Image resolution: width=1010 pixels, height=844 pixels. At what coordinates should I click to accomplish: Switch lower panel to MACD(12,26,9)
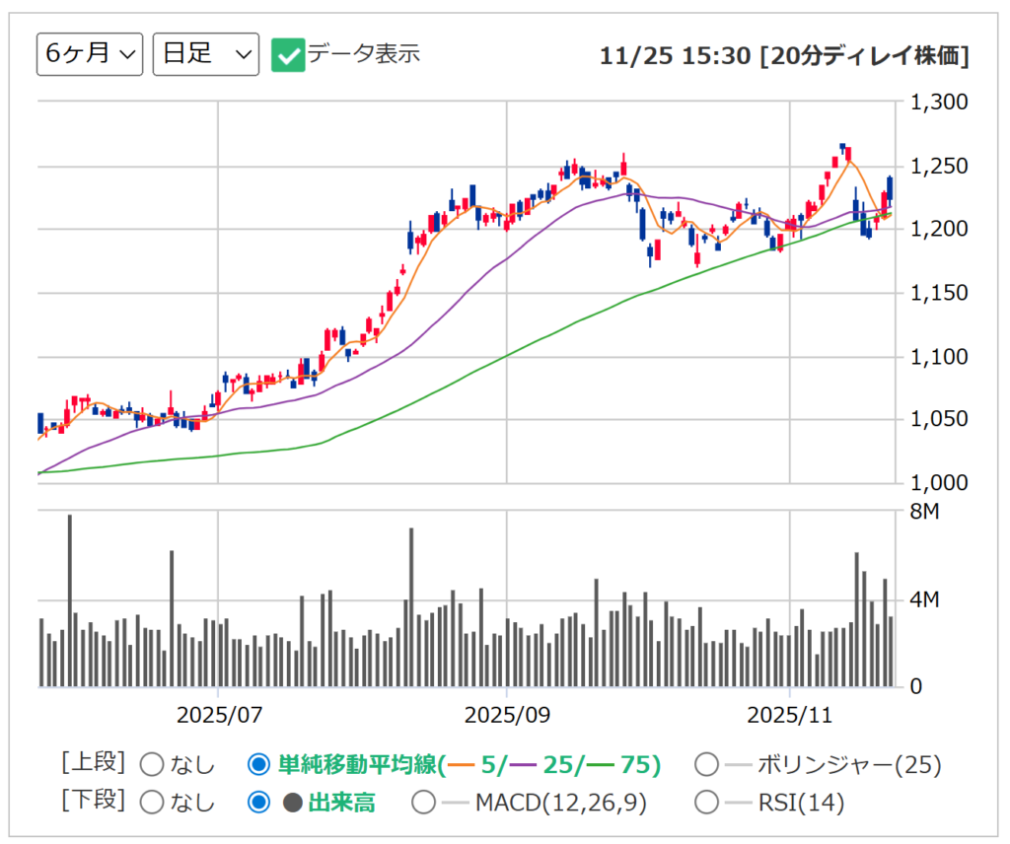point(424,803)
